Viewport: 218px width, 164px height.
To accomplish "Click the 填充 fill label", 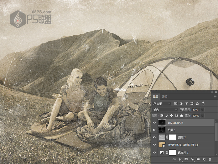I will 188,116.
